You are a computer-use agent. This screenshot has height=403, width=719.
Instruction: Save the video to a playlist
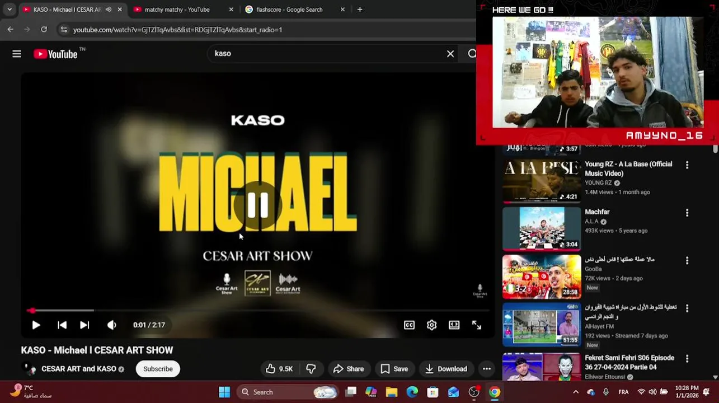[x=394, y=369]
